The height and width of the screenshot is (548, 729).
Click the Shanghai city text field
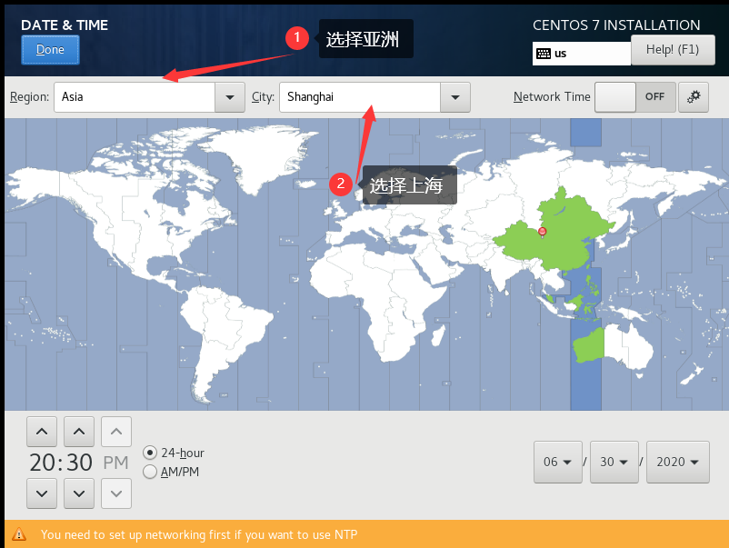point(360,97)
